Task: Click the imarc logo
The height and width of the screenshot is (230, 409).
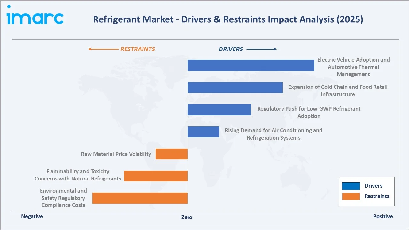Action: click(35, 15)
